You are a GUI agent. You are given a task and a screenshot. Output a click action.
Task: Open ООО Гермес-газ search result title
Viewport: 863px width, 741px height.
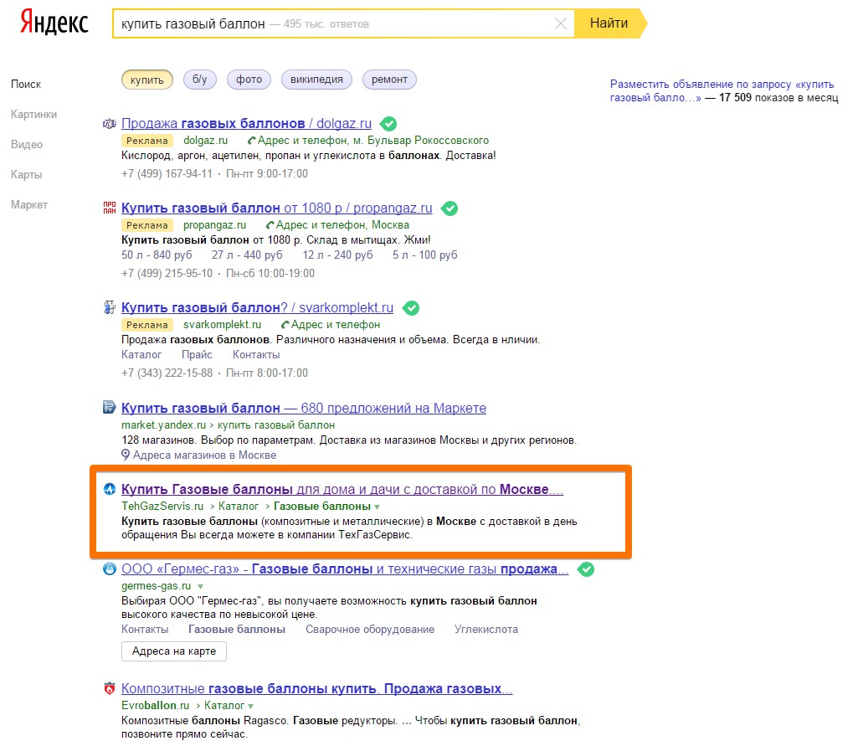click(345, 569)
